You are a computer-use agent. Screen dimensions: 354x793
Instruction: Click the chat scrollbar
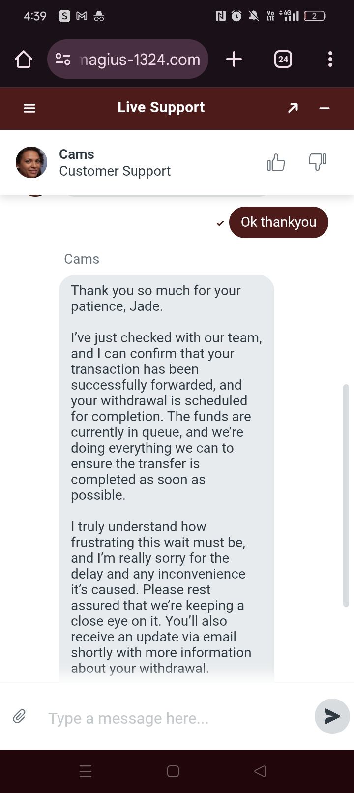coord(346,495)
